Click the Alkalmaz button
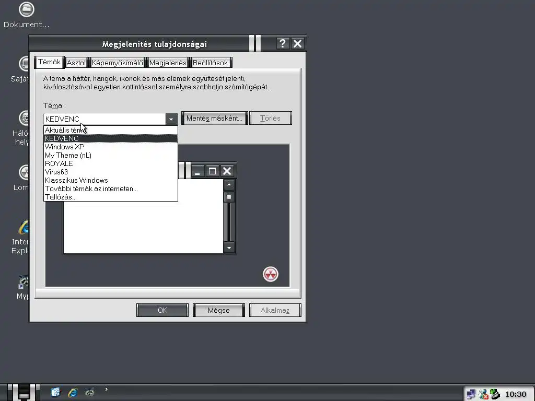The width and height of the screenshot is (535, 401). click(275, 310)
